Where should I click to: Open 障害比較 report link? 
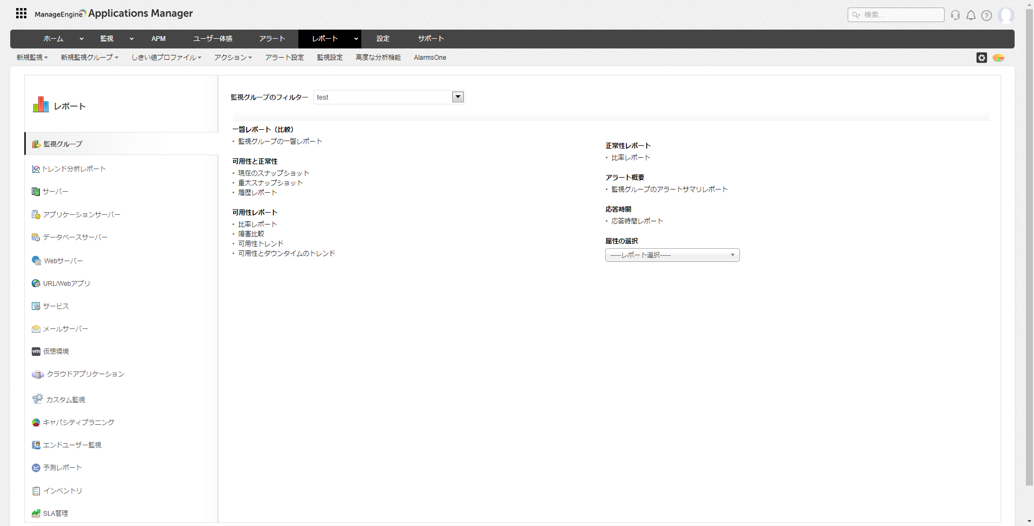[x=251, y=234]
